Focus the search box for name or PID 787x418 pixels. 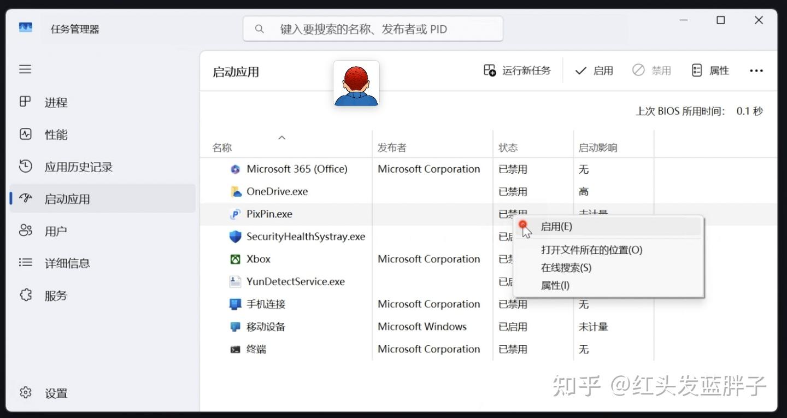pyautogui.click(x=373, y=28)
